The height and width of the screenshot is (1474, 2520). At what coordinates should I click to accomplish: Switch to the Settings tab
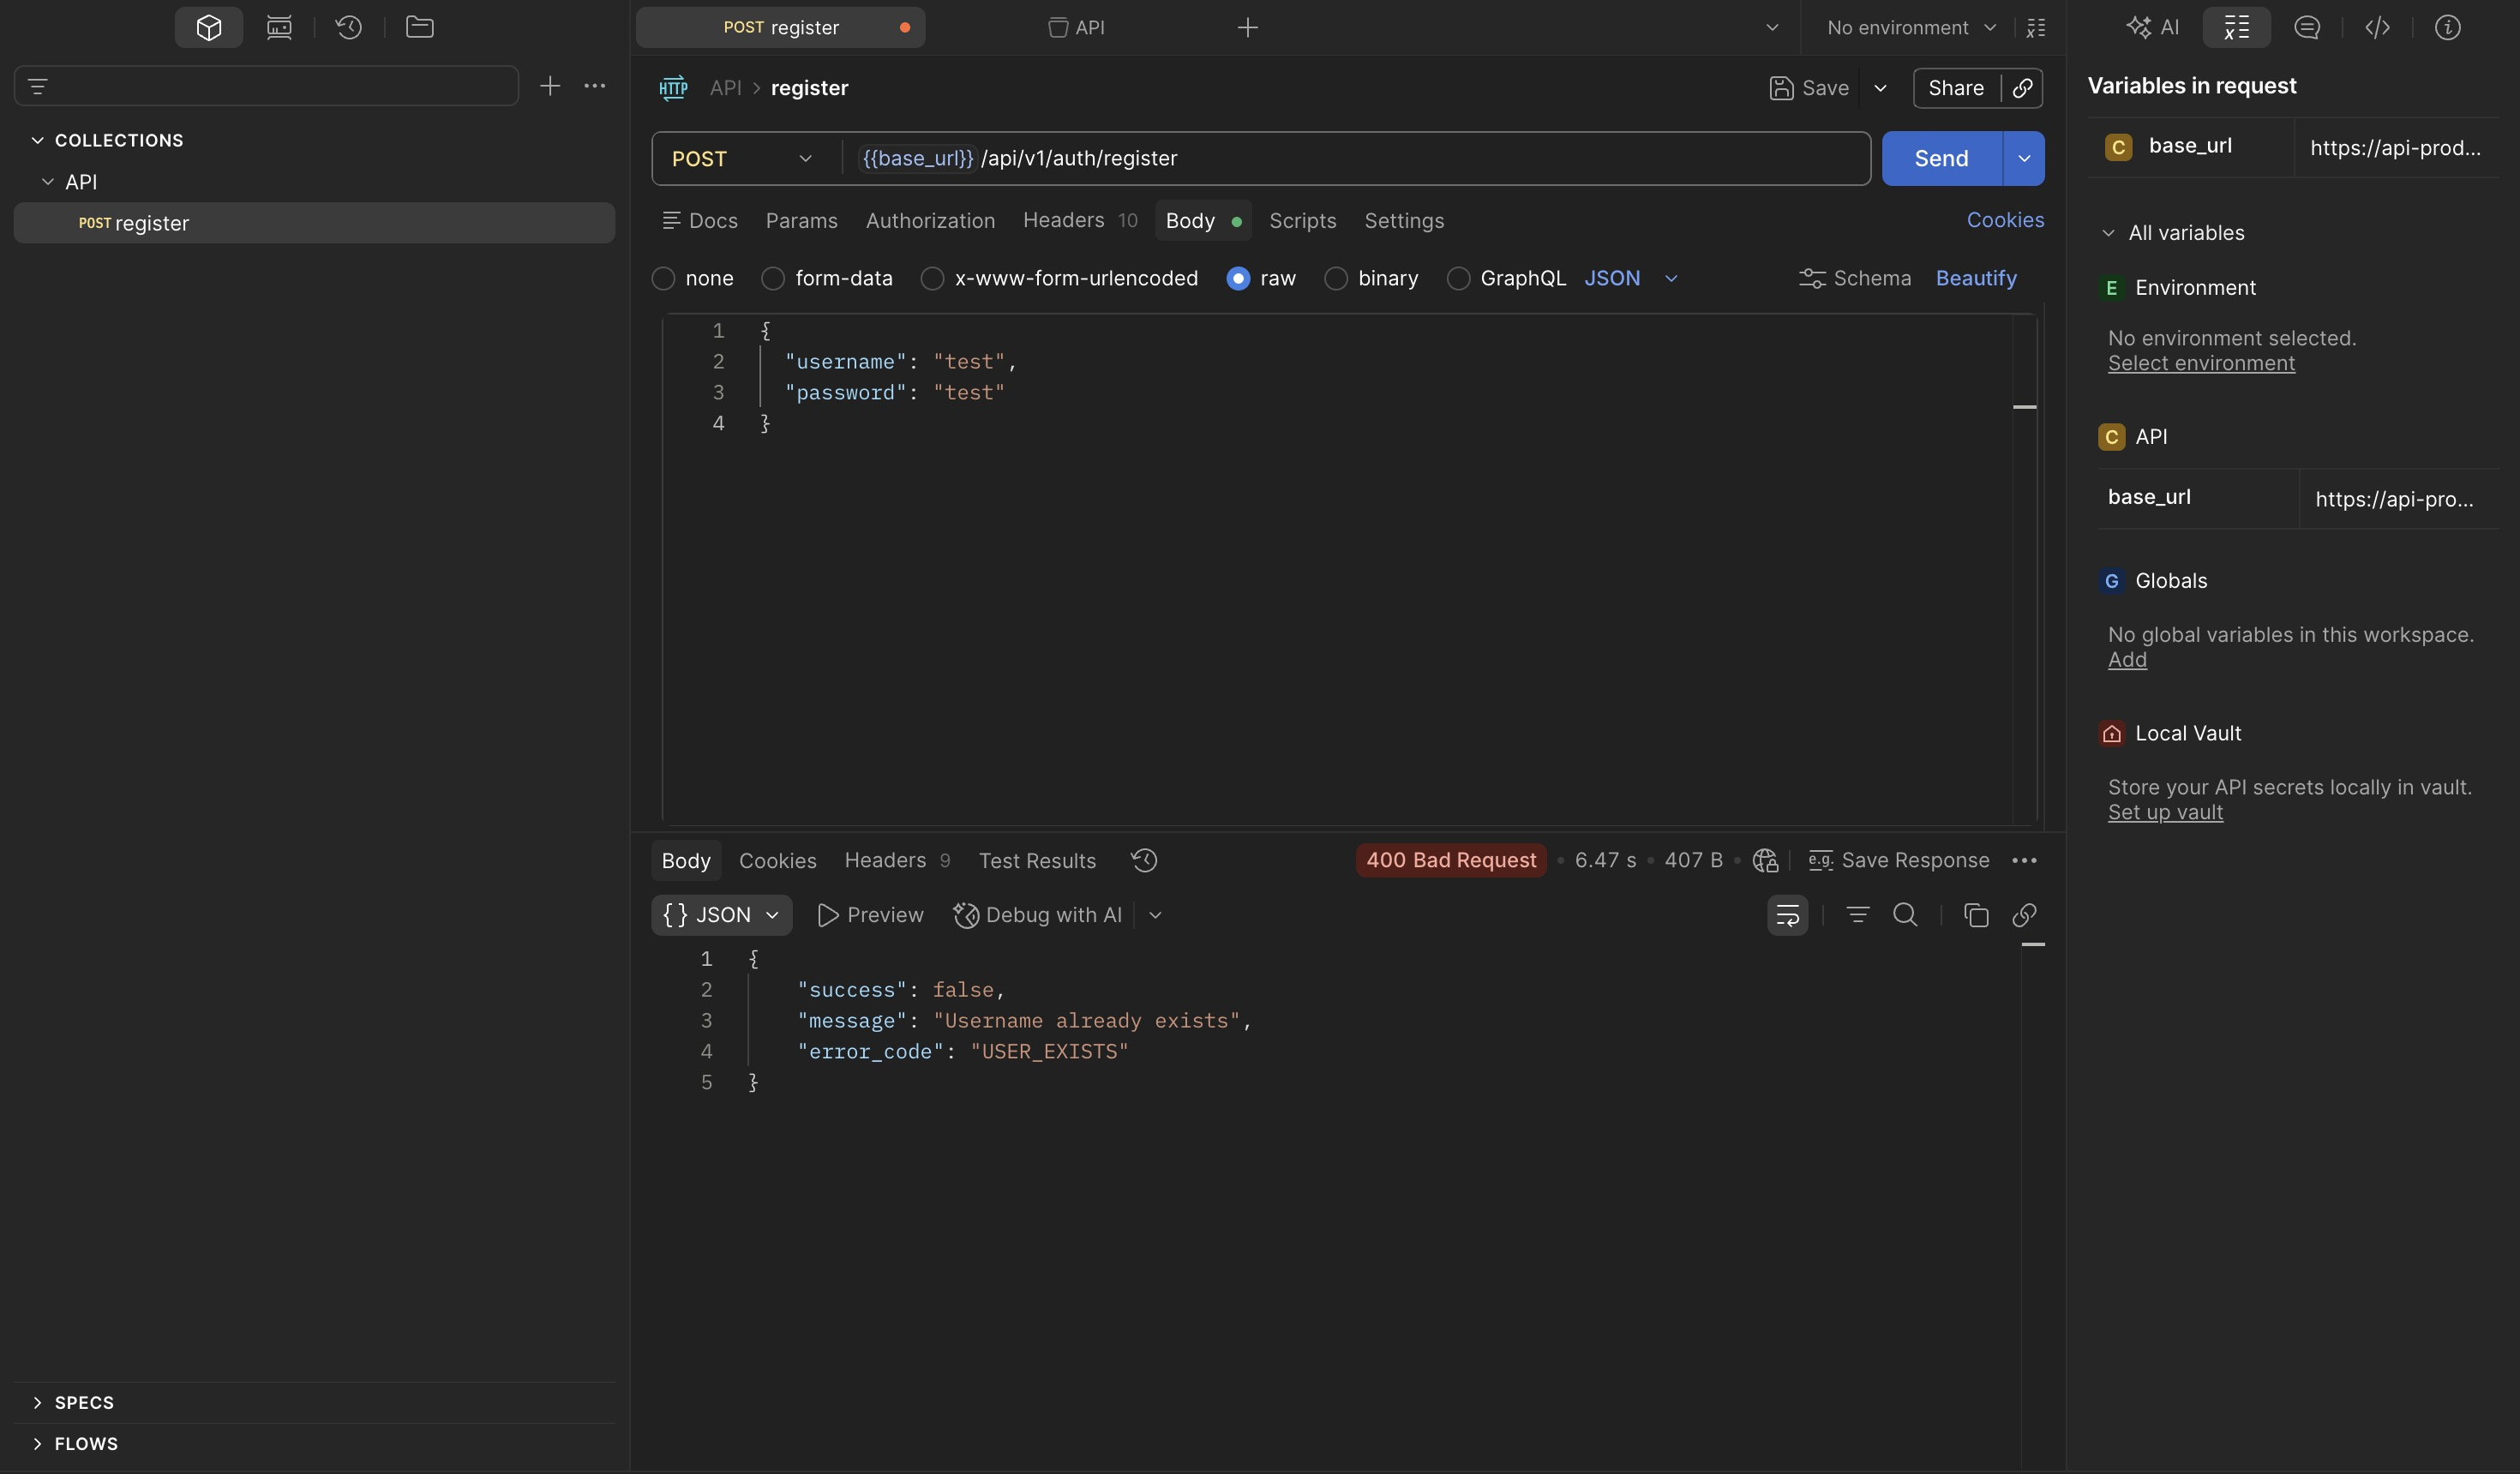coord(1404,220)
